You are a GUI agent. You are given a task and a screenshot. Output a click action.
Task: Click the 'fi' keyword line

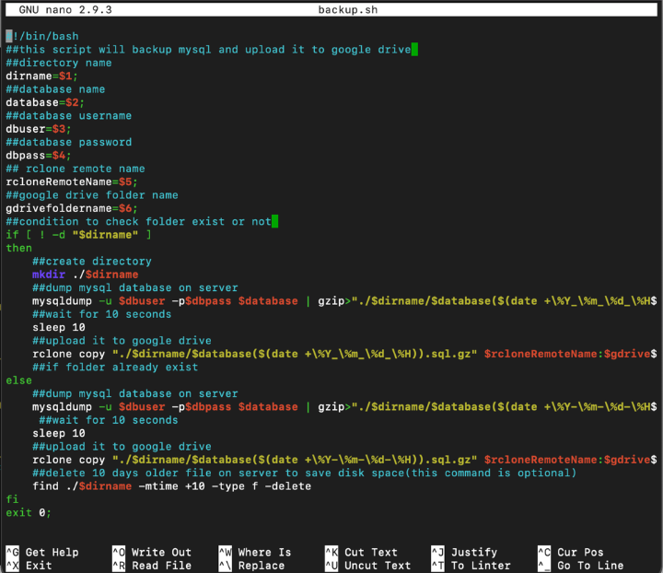coord(12,499)
